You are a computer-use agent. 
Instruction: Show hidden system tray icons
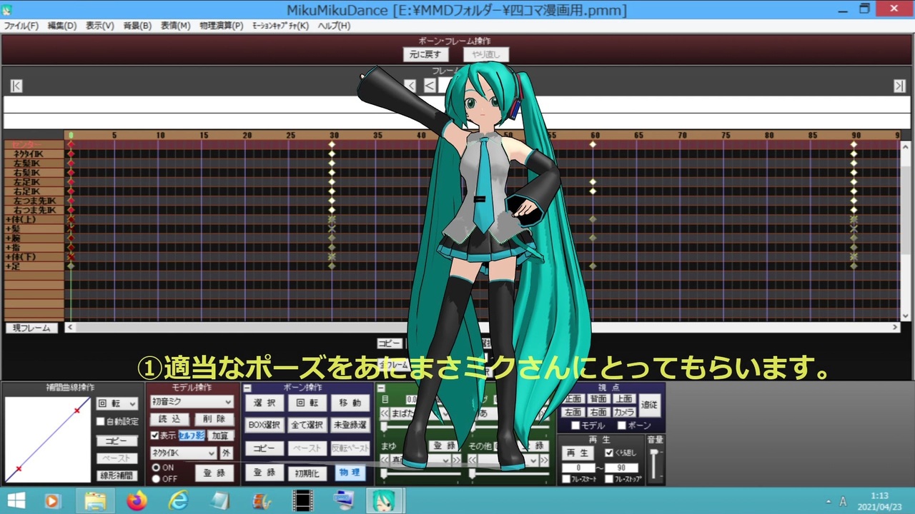click(x=829, y=501)
